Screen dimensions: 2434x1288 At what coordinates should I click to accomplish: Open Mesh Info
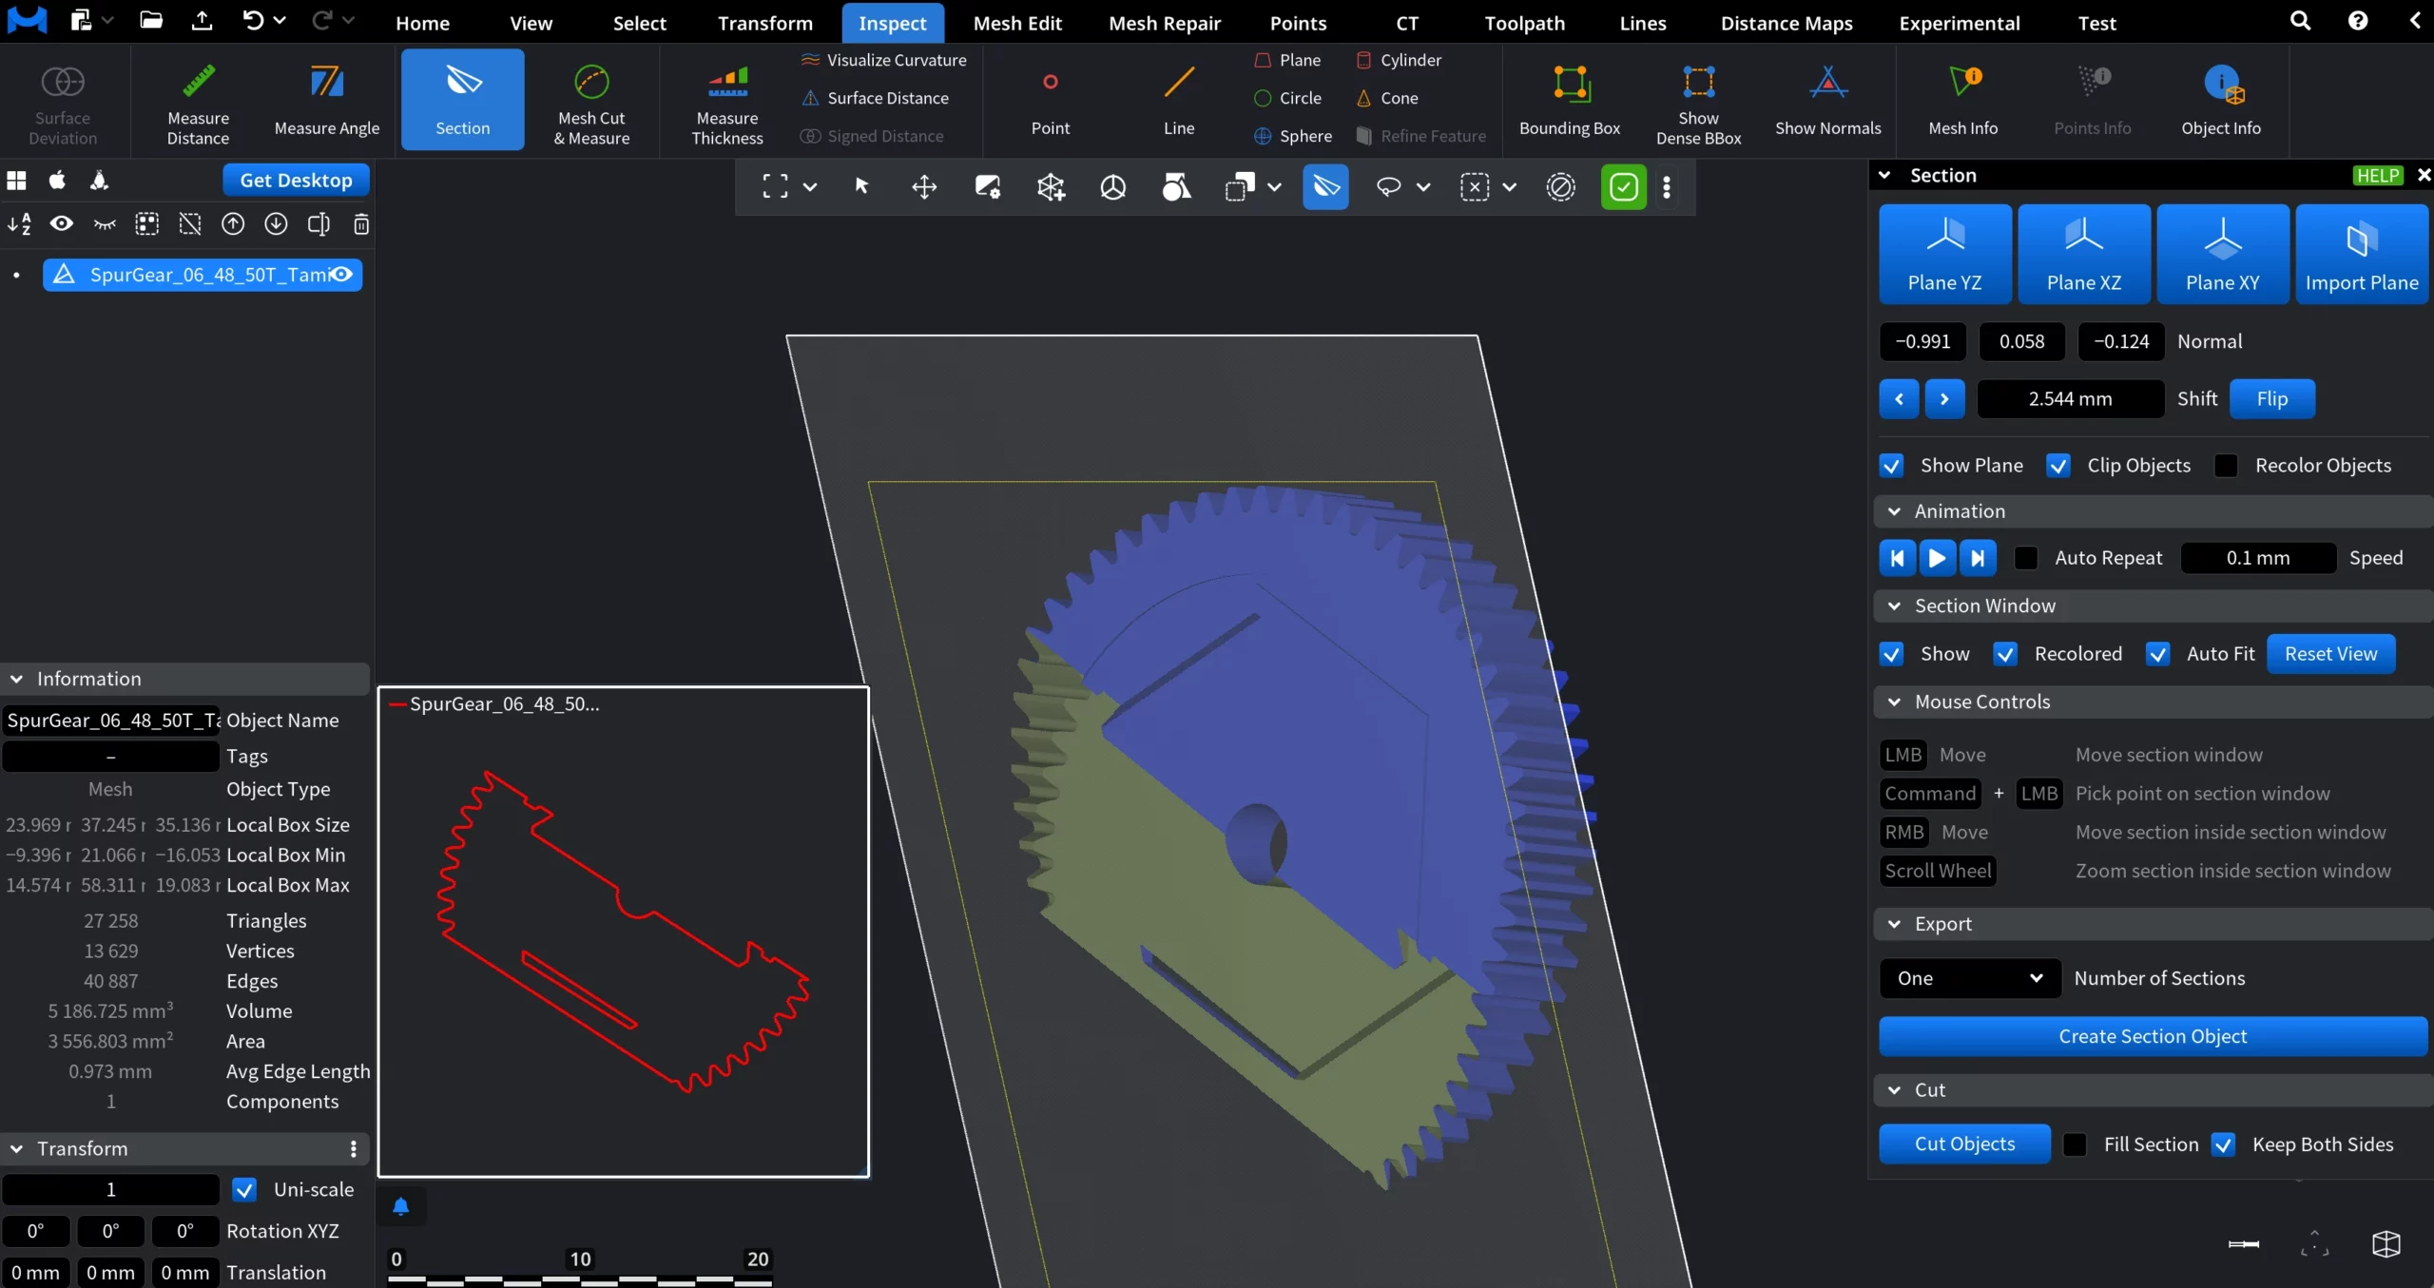1961,100
